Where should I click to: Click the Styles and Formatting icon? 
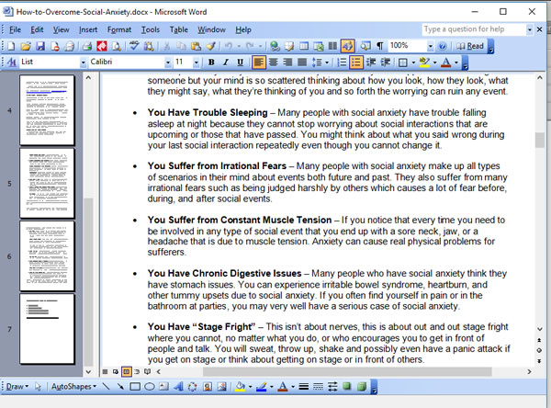point(12,62)
